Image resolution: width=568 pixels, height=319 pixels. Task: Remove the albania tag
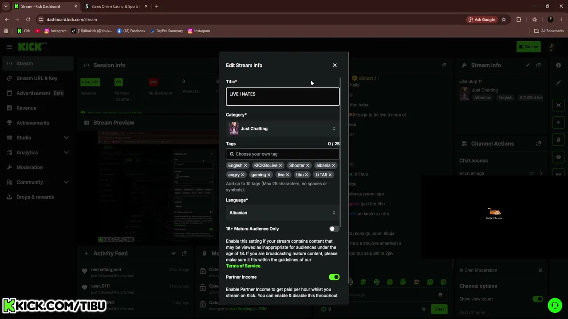333,165
